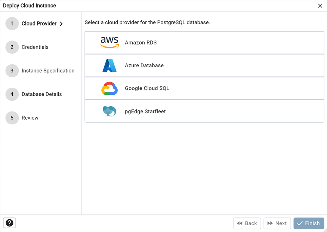Image resolution: width=327 pixels, height=232 pixels.
Task: Click the step 4 number circle
Action: 12,94
